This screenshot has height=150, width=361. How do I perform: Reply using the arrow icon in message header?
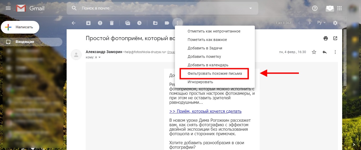click(x=324, y=52)
